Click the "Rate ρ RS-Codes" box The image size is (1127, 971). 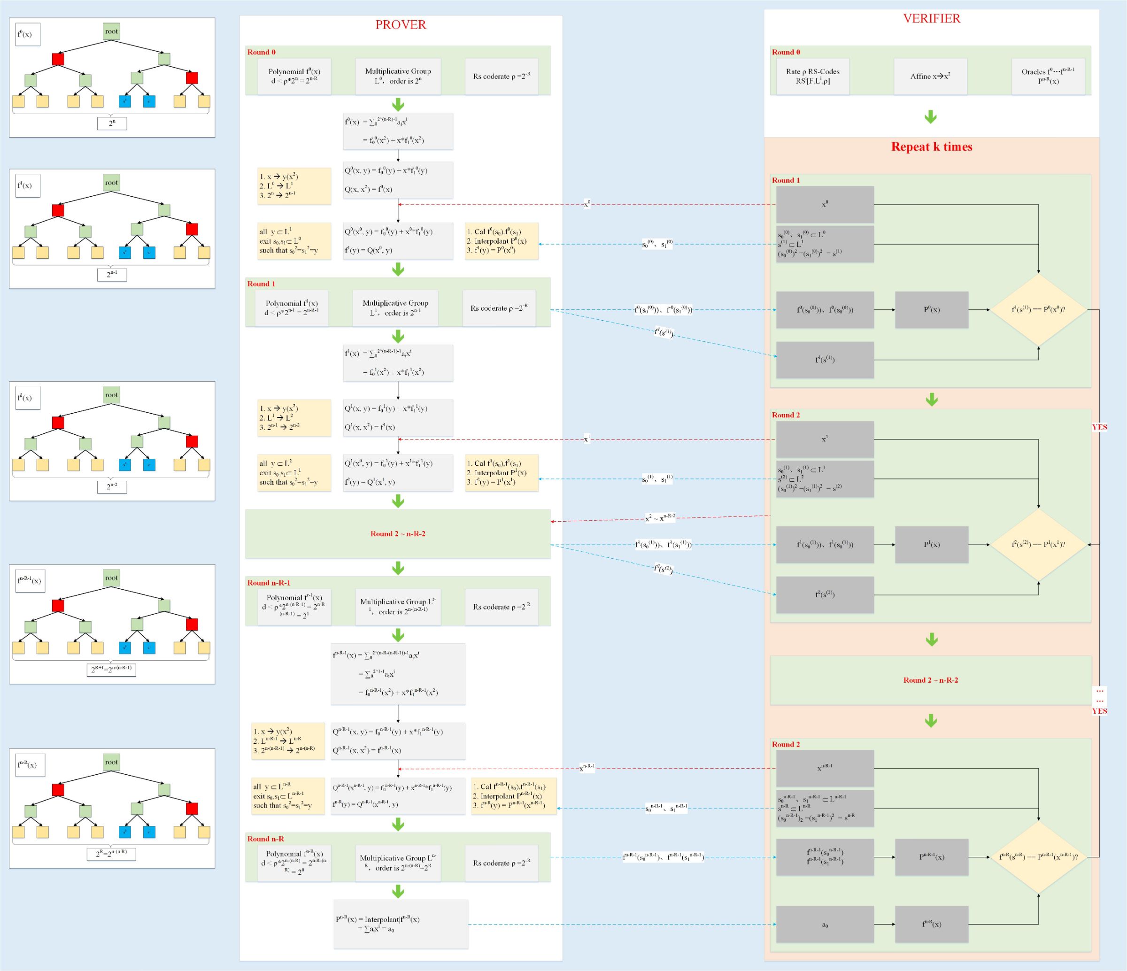(x=813, y=77)
